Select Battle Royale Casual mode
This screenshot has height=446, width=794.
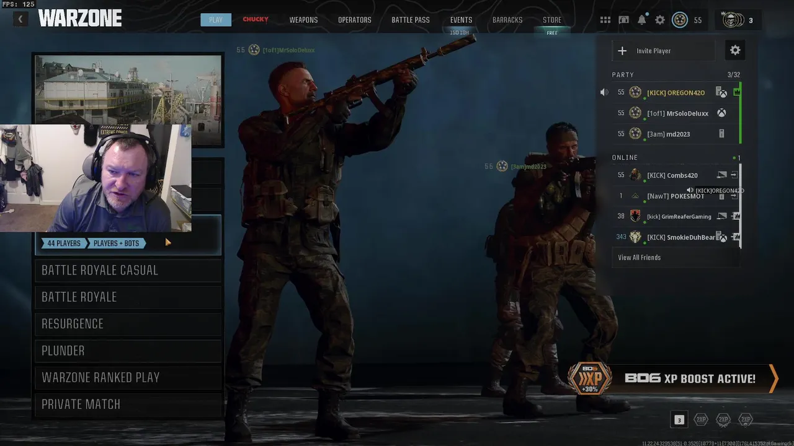(x=128, y=270)
